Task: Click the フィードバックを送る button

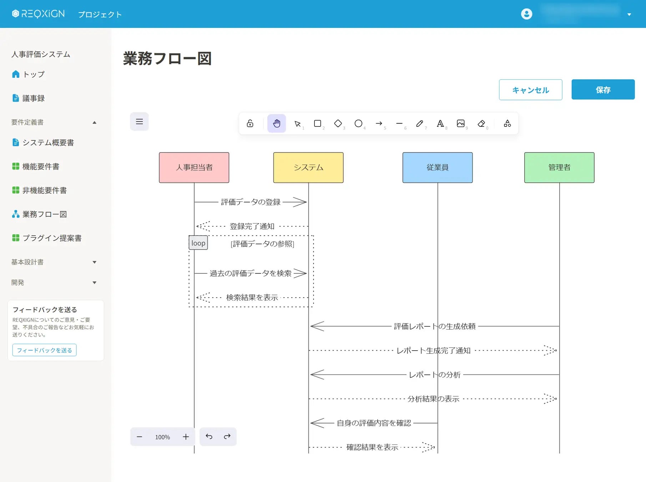Action: pyautogui.click(x=44, y=350)
